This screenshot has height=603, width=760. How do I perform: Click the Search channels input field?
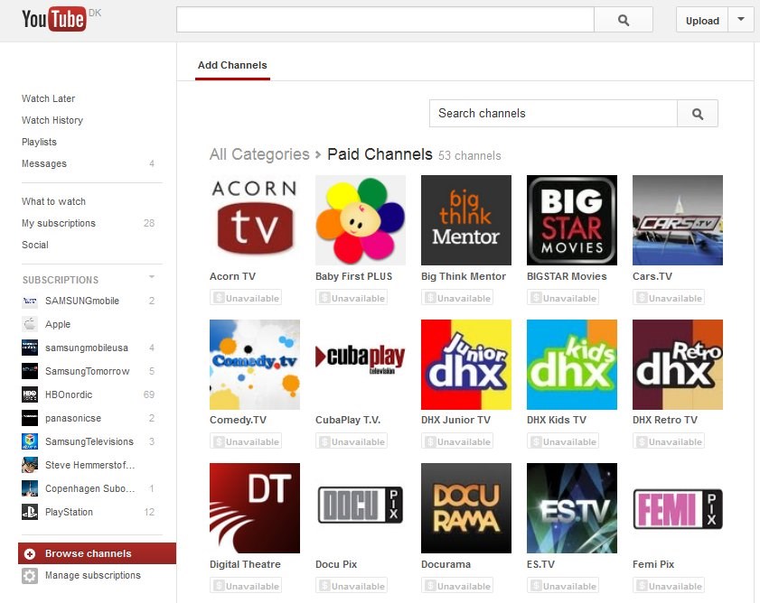coord(553,114)
